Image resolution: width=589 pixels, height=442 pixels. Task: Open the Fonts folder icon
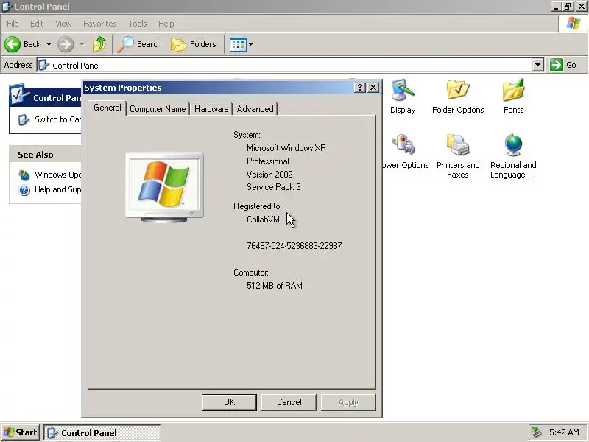tap(513, 97)
